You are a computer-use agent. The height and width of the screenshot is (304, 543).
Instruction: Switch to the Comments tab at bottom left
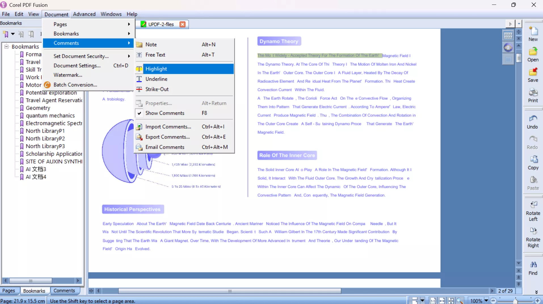[x=65, y=291]
